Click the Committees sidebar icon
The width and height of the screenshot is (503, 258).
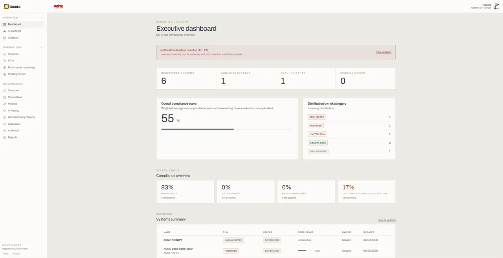pyautogui.click(x=5, y=97)
